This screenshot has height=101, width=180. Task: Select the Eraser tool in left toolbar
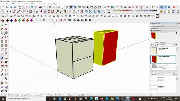point(6,29)
